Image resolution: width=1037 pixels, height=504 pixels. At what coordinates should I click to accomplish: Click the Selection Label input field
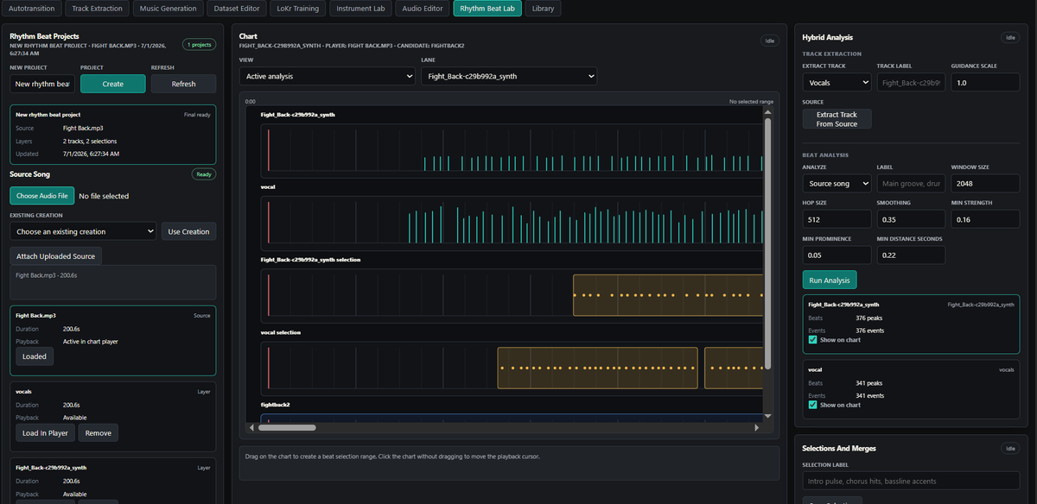(x=911, y=481)
